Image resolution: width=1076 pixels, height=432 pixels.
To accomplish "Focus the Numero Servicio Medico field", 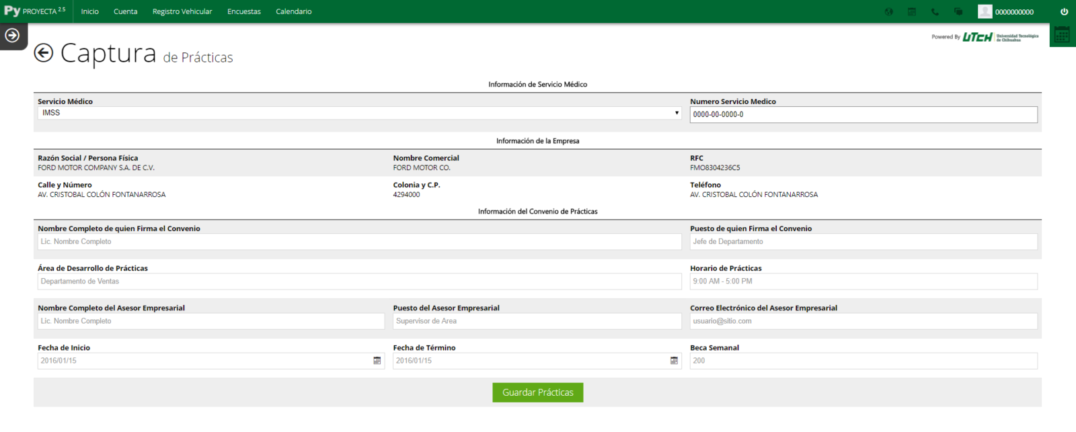I will point(863,115).
